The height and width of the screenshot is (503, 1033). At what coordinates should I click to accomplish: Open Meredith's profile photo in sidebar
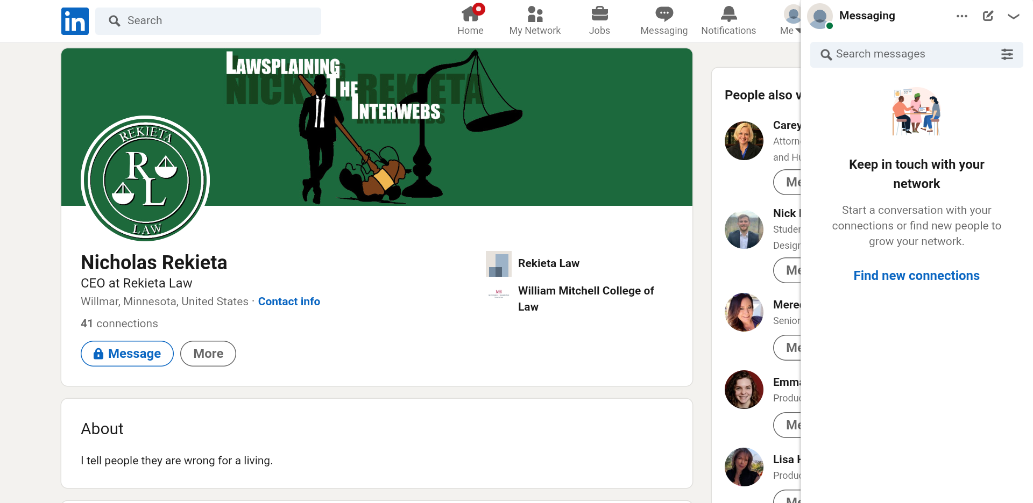click(744, 312)
